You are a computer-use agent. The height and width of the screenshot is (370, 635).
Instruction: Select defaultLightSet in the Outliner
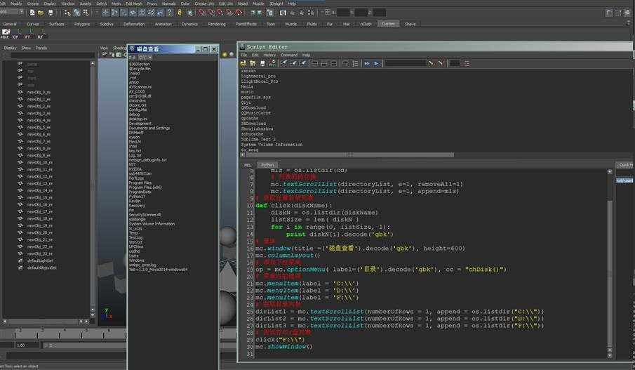[x=41, y=261]
